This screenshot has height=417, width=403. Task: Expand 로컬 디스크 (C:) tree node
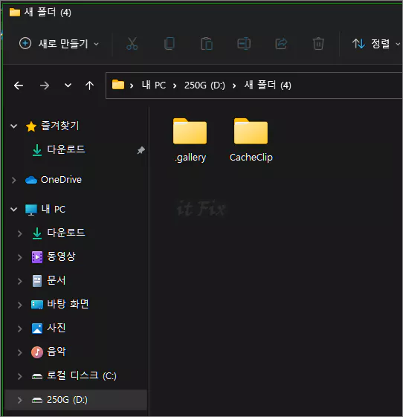[19, 376]
